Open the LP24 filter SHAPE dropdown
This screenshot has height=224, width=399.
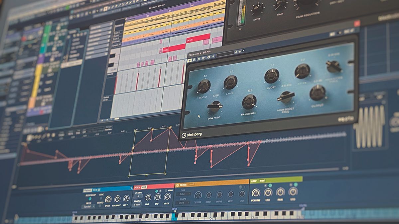[182, 202]
